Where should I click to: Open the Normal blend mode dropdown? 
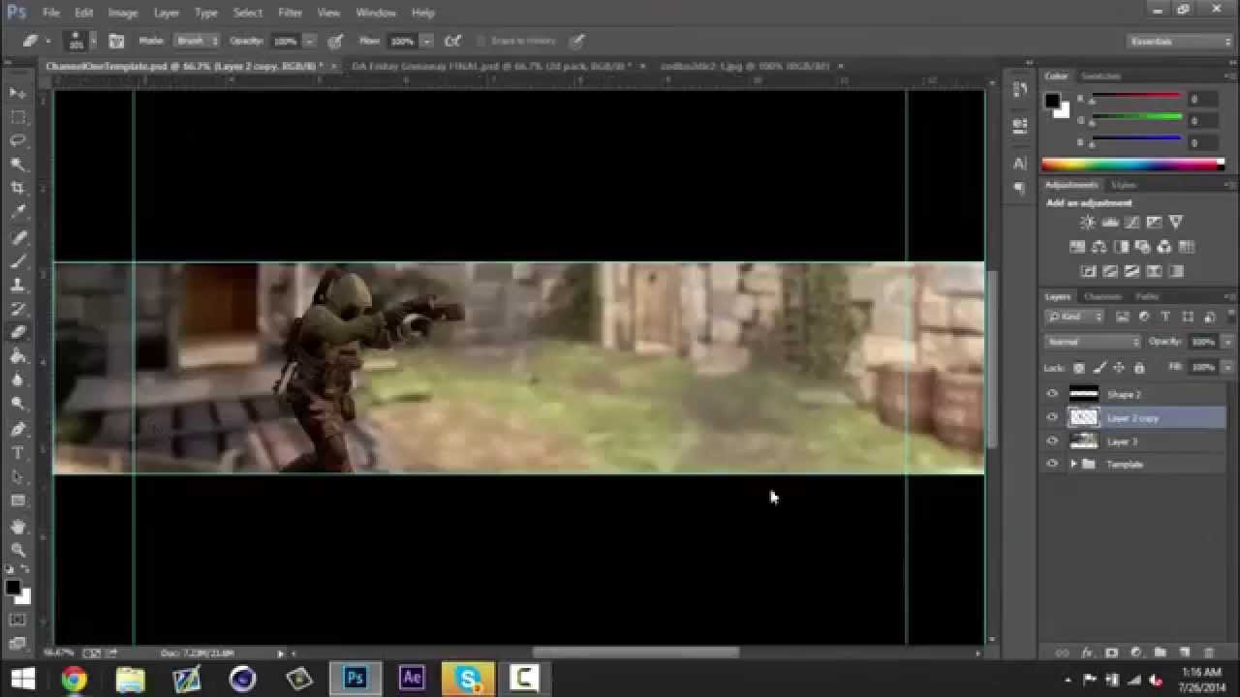(x=1093, y=342)
